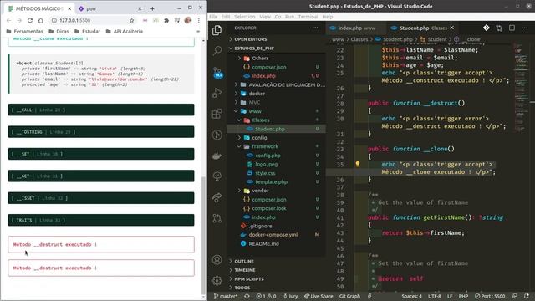Expand the docker folder
The width and height of the screenshot is (535, 301).
[257, 93]
